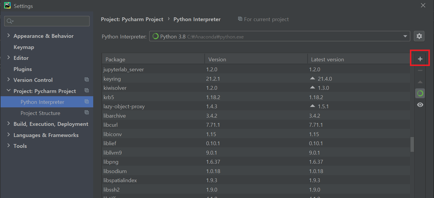Image resolution: width=434 pixels, height=198 pixels.
Task: Select the liblief package row
Action: pyautogui.click(x=256, y=143)
